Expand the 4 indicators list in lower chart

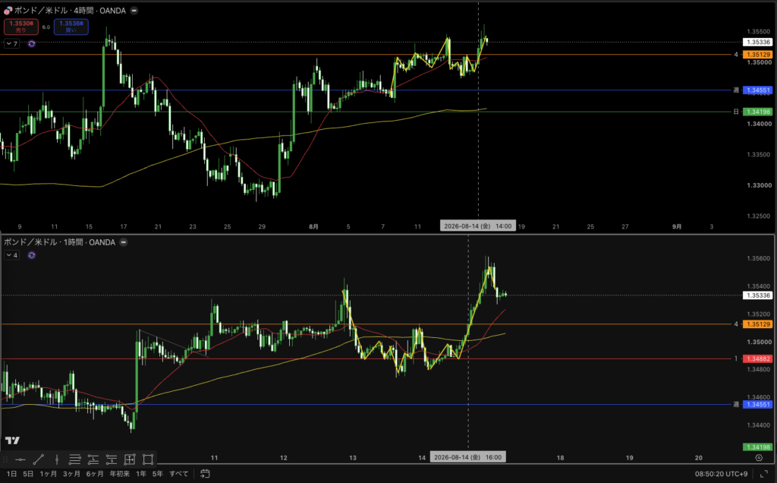[x=12, y=255]
